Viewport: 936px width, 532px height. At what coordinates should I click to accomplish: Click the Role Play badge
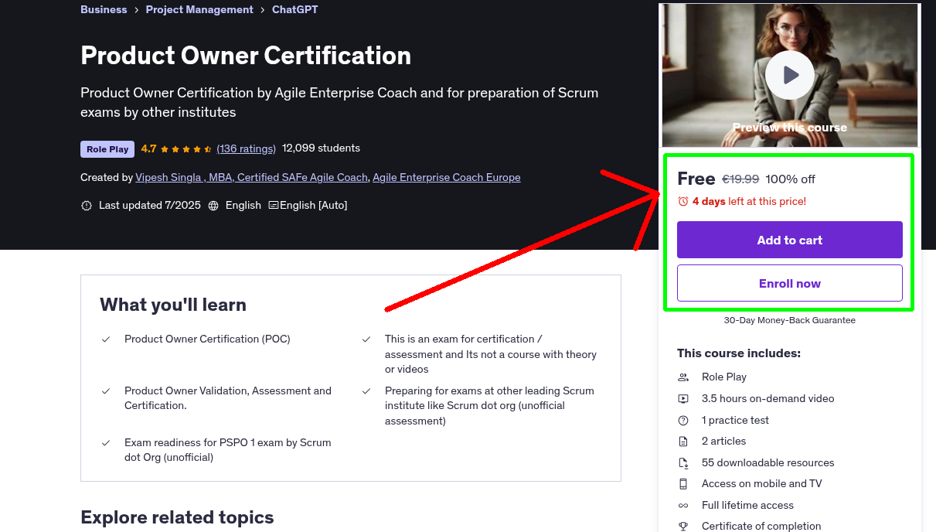(x=107, y=149)
